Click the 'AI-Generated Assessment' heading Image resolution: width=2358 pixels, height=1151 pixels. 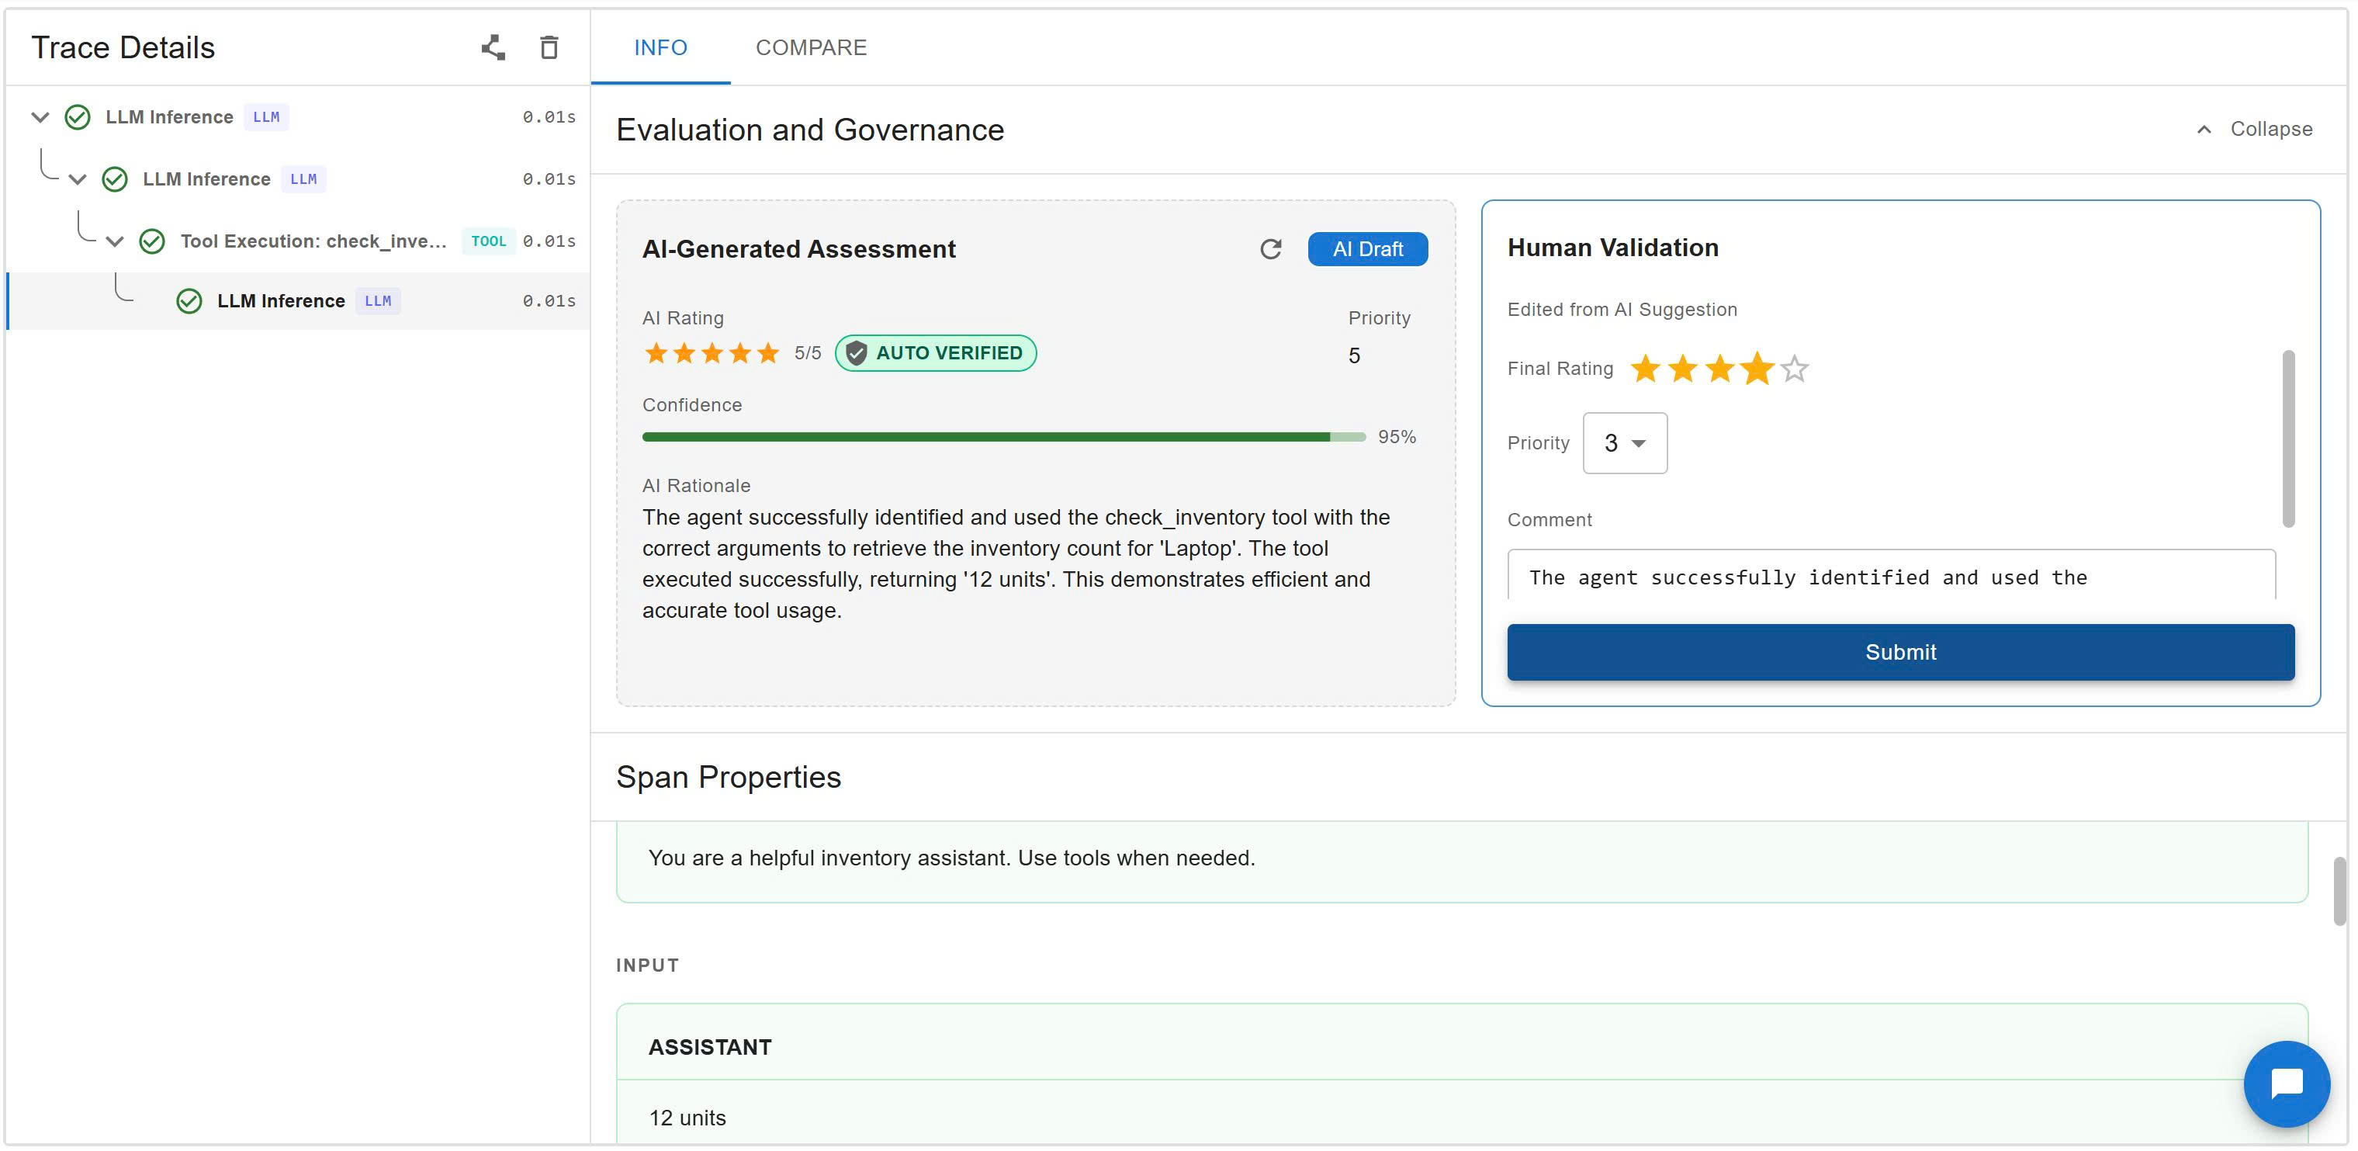tap(799, 249)
